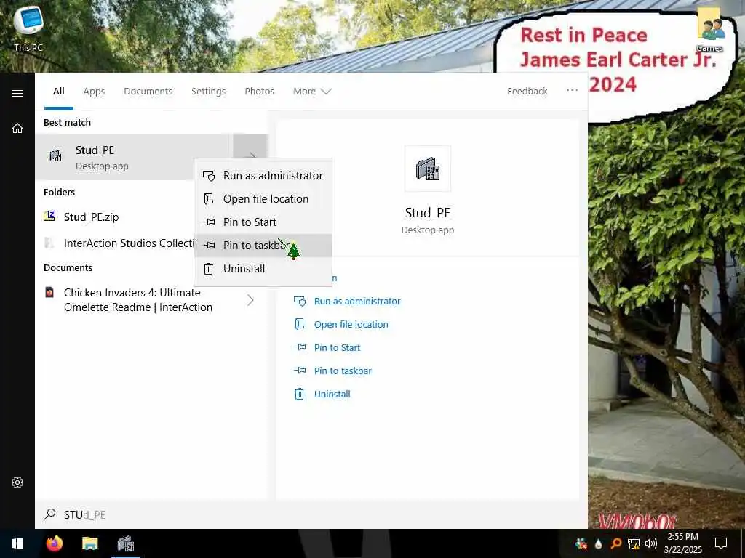
Task: Click Pin to Start in preview pane
Action: (338, 348)
